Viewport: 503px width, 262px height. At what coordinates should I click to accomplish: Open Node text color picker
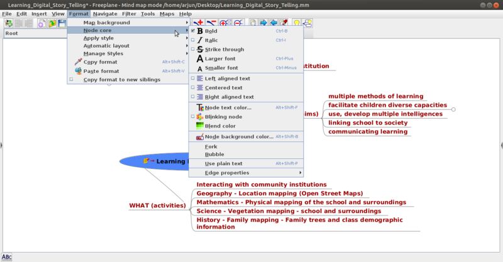tap(246, 107)
